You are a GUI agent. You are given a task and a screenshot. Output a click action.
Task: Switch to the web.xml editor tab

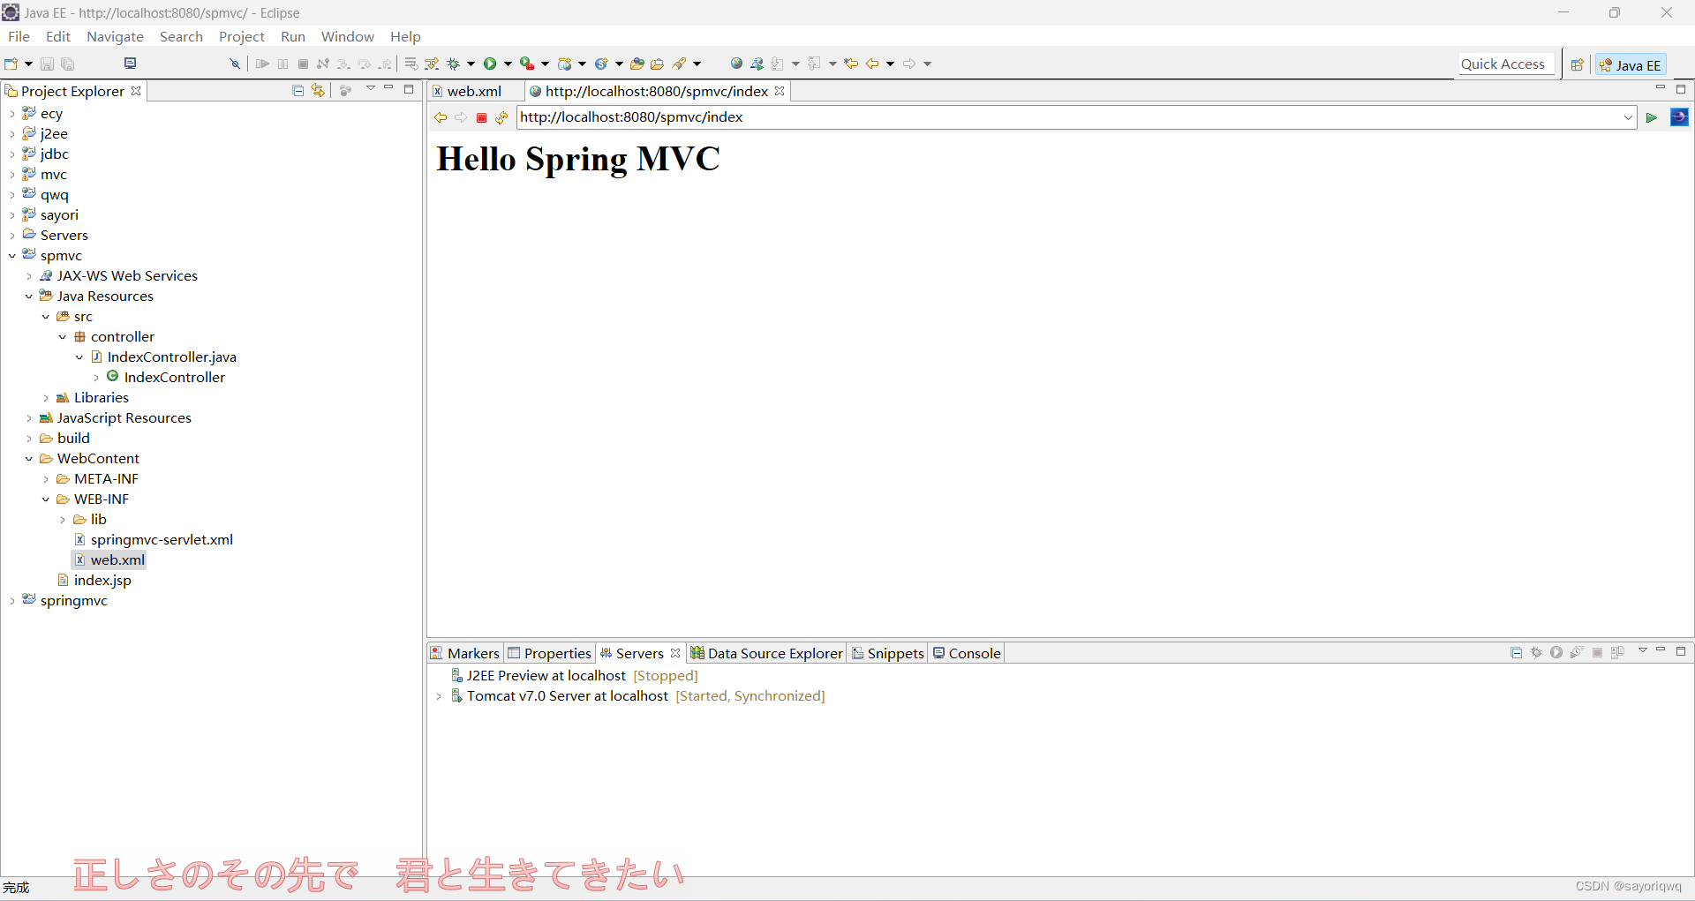(474, 91)
